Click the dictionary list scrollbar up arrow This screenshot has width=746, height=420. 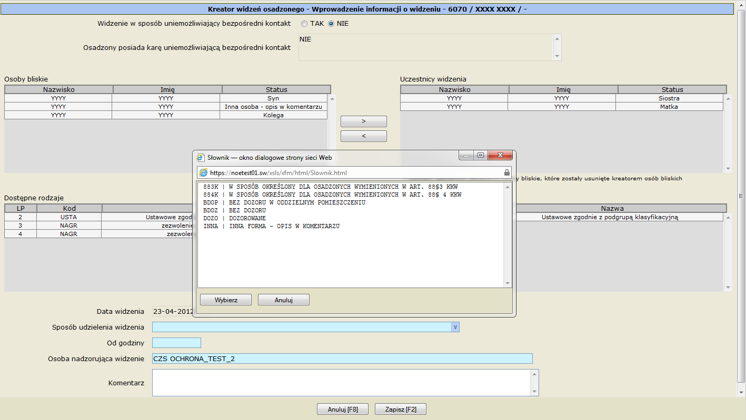508,187
